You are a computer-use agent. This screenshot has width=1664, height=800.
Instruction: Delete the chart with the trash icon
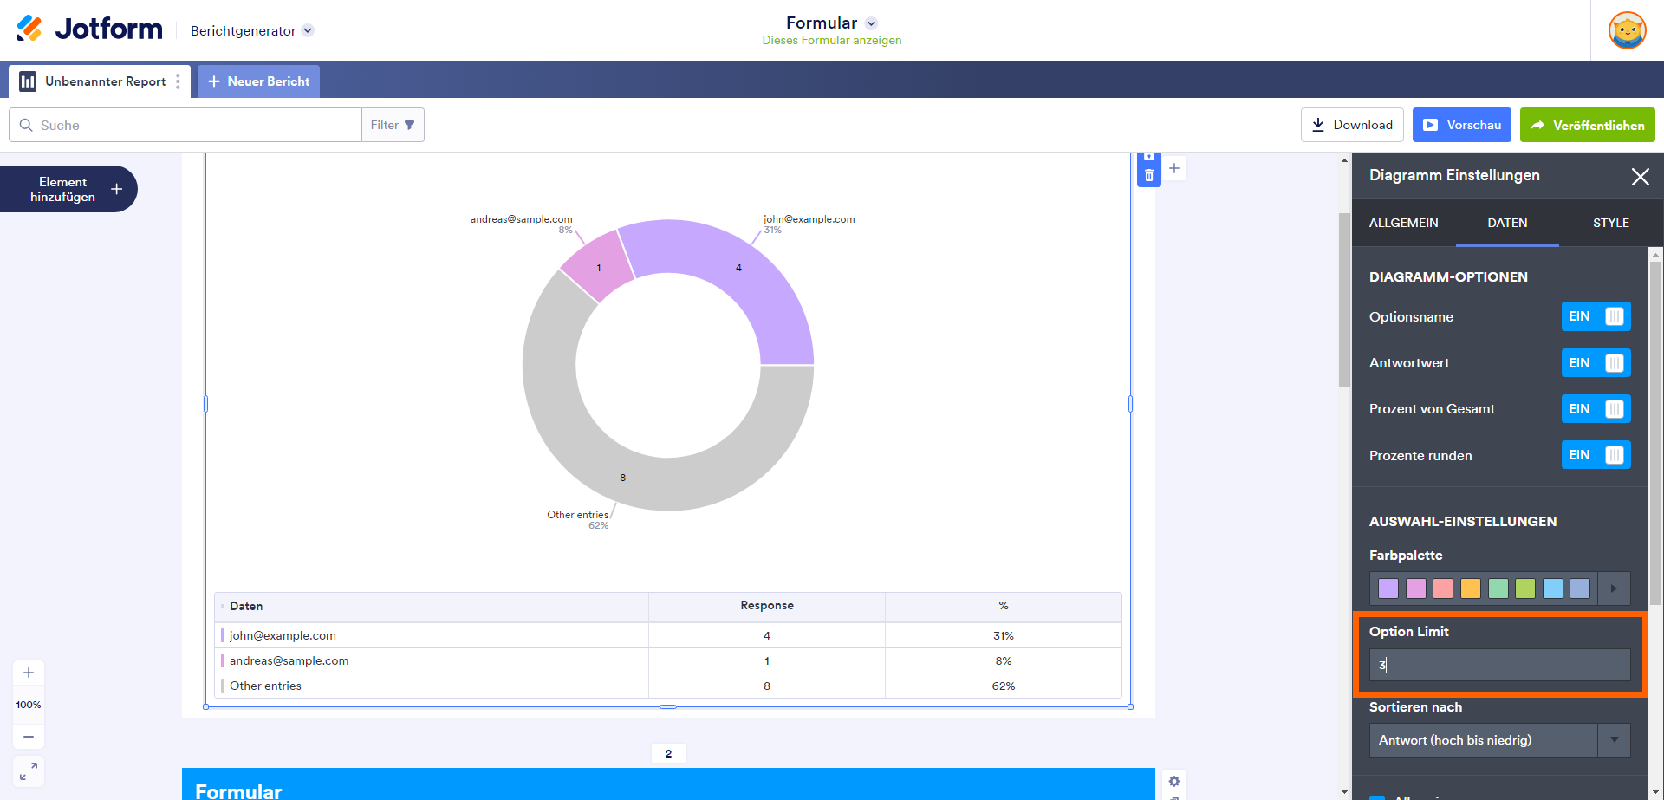click(x=1148, y=176)
